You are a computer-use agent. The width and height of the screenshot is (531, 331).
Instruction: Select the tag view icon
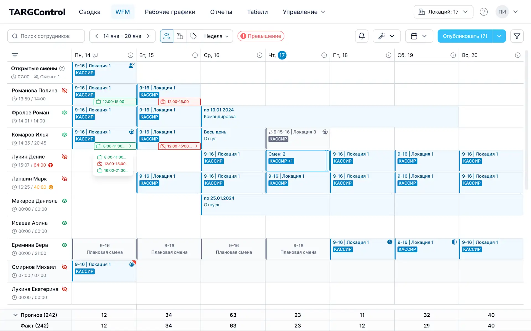tap(193, 36)
